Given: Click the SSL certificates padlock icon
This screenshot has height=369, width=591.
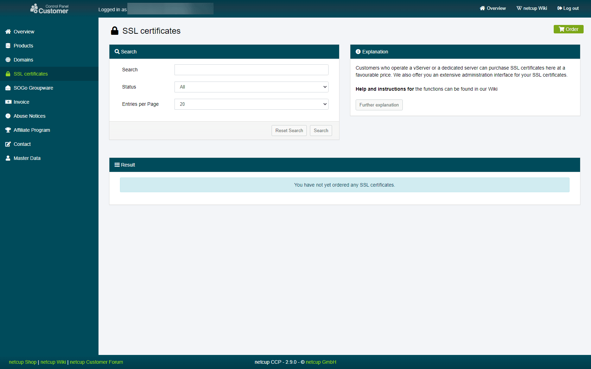Looking at the screenshot, I should coord(8,74).
